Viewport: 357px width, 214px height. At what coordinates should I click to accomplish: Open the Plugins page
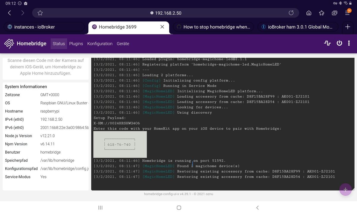click(76, 43)
